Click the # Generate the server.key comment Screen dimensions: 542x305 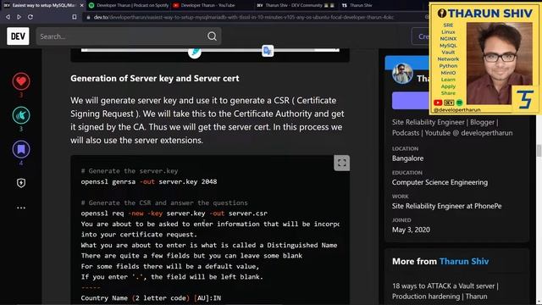[130, 171]
